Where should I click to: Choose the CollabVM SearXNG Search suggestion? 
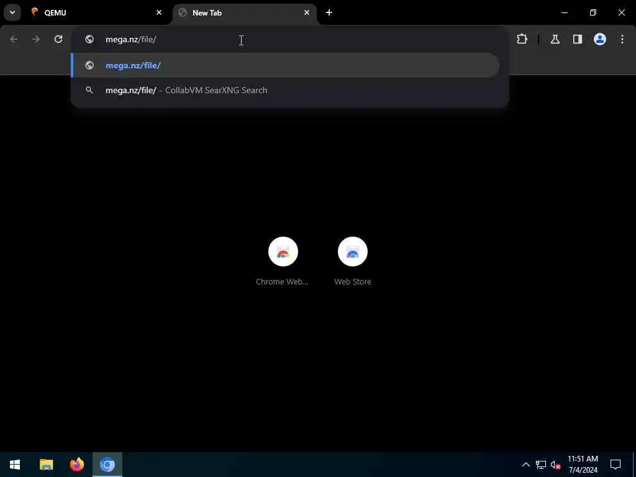[286, 90]
